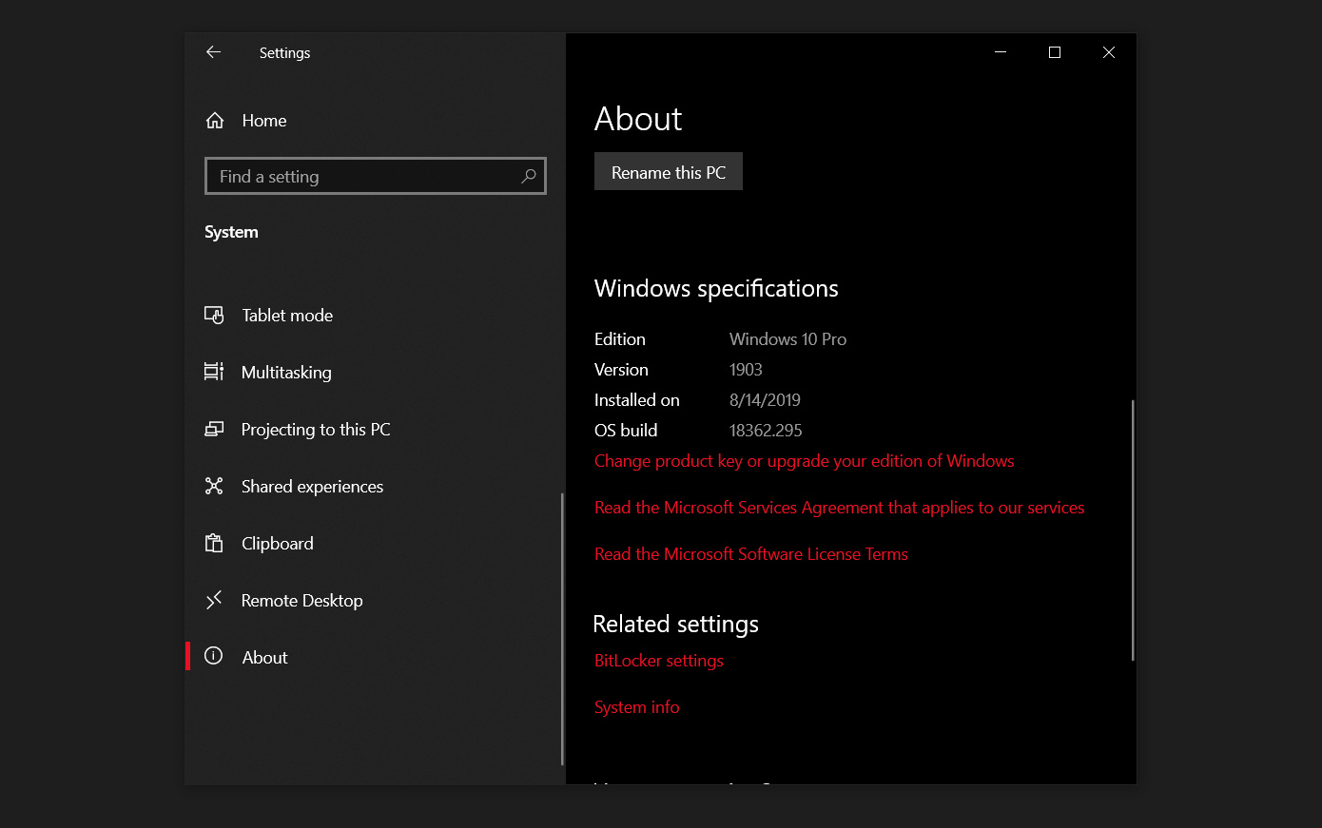Click the Related settings heading

coord(676,624)
